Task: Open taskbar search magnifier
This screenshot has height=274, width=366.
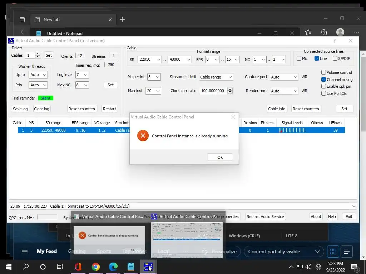Action: (x=26, y=267)
